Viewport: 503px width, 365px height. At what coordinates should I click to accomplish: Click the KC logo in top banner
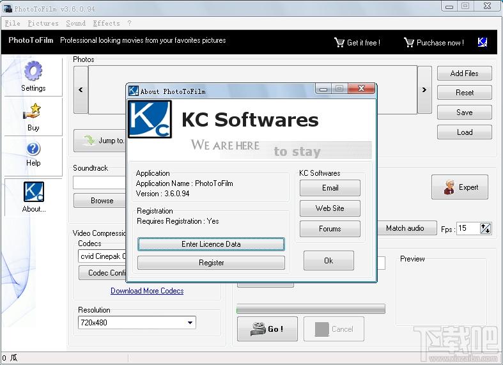483,43
